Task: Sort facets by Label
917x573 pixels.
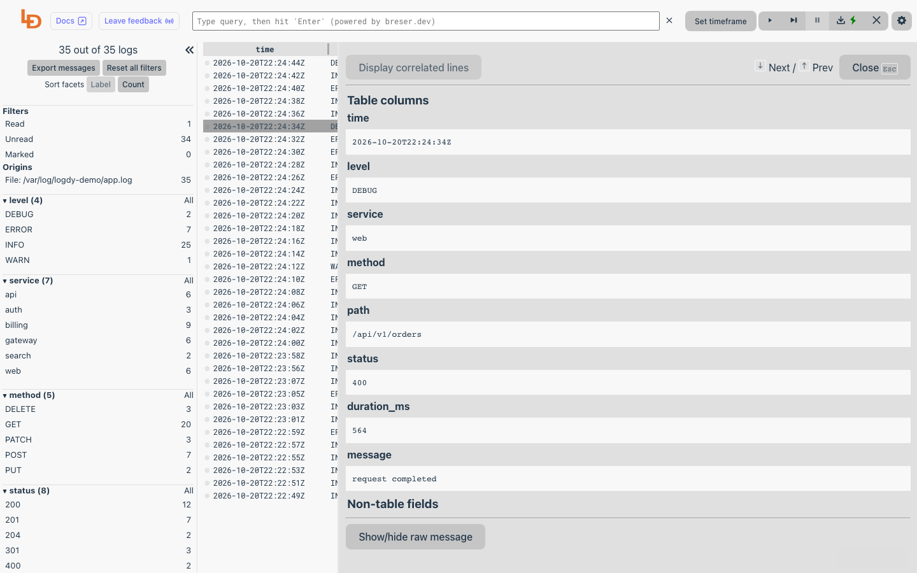Action: pos(101,85)
